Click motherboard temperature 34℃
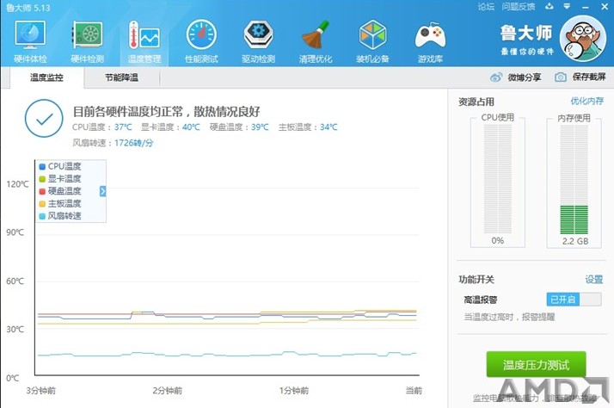This screenshot has height=408, width=614. 328,127
